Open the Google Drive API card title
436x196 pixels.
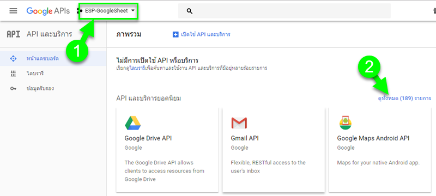pyautogui.click(x=148, y=138)
